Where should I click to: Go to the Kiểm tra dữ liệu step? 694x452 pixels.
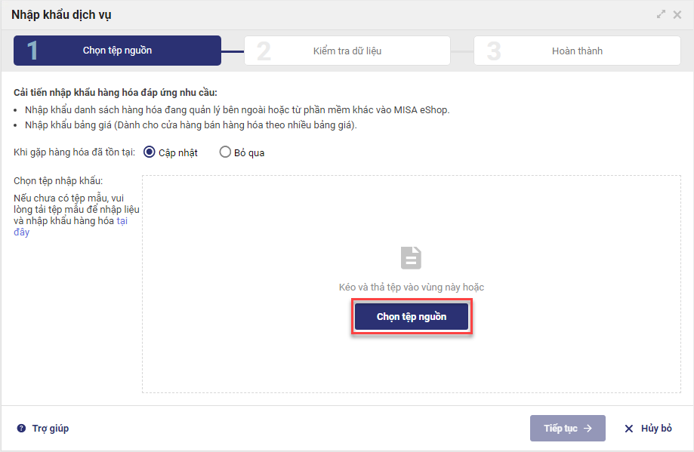348,51
